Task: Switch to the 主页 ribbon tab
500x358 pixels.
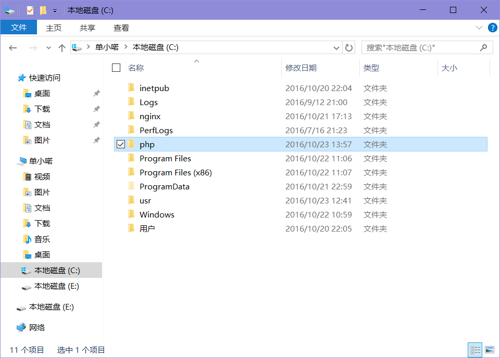Action: [x=53, y=28]
